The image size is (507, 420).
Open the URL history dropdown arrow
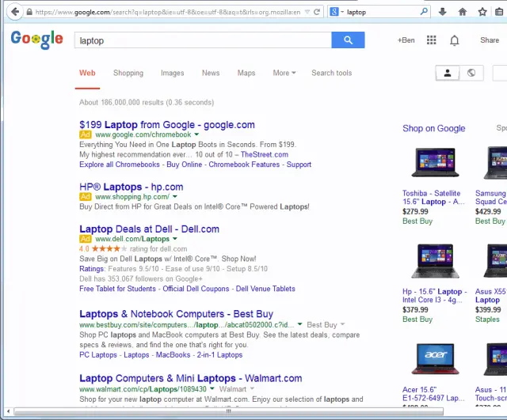pyautogui.click(x=307, y=13)
